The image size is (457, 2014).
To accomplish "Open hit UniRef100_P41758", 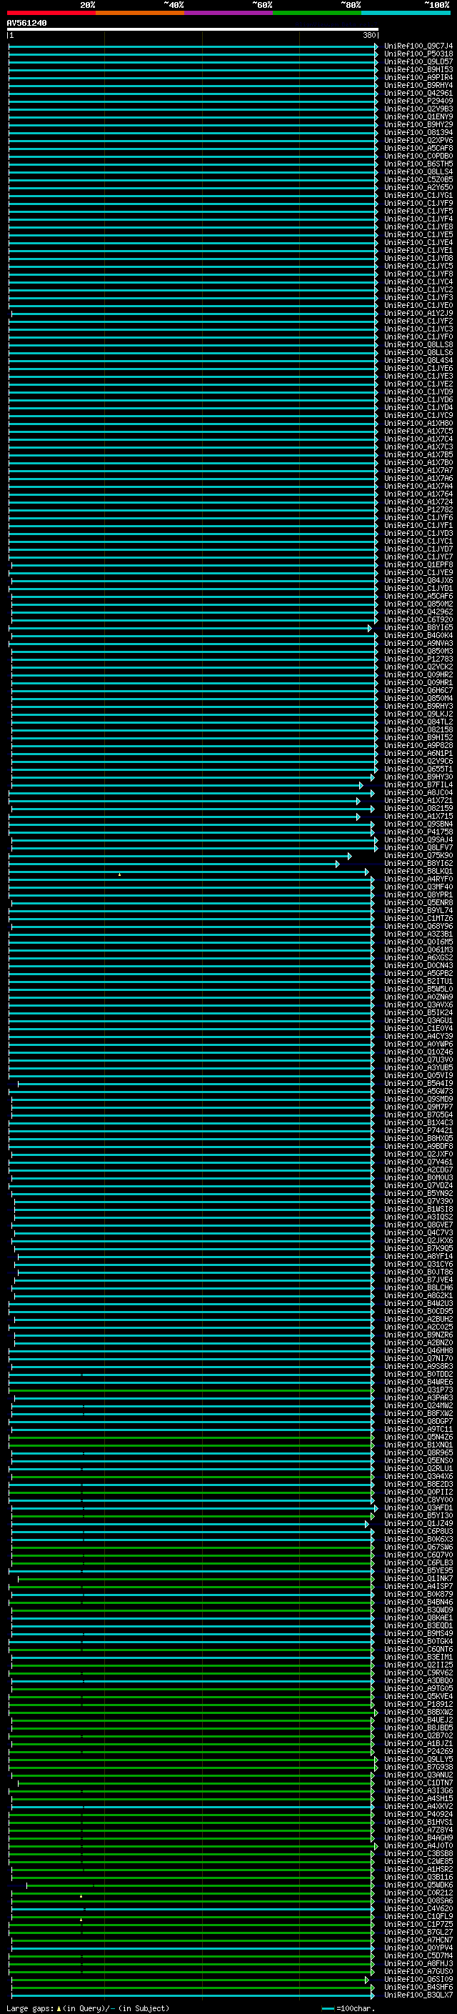I will coord(418,832).
